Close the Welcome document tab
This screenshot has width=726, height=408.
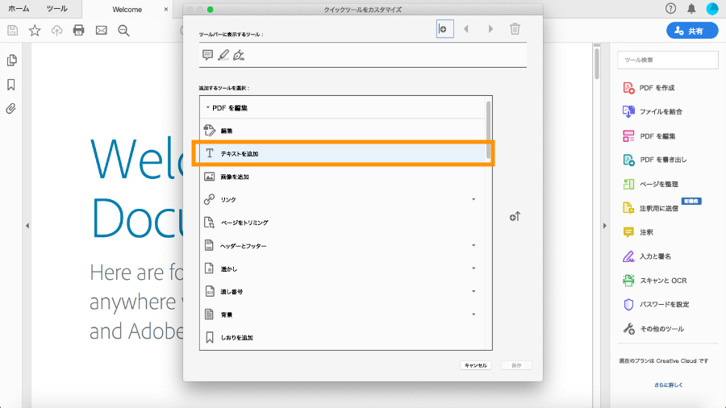click(166, 9)
